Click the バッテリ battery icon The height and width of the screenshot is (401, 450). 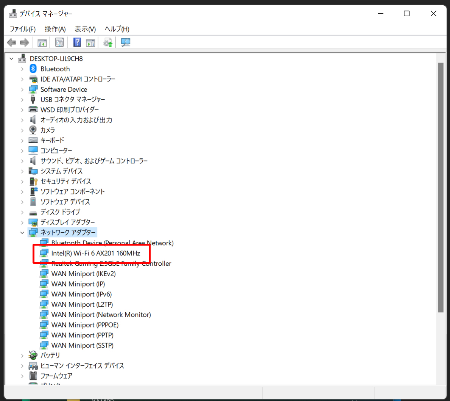(33, 355)
